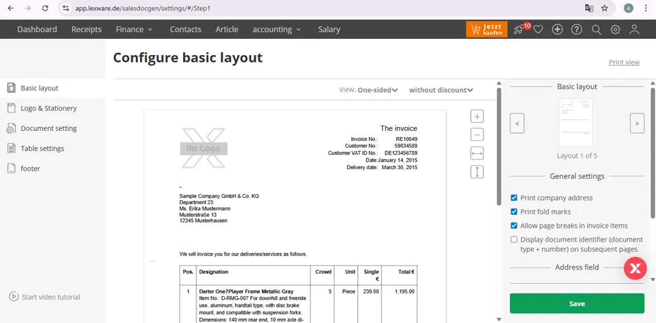This screenshot has width=656, height=323.
Task: Click the 'The invoice' heading in preview
Action: click(x=399, y=128)
